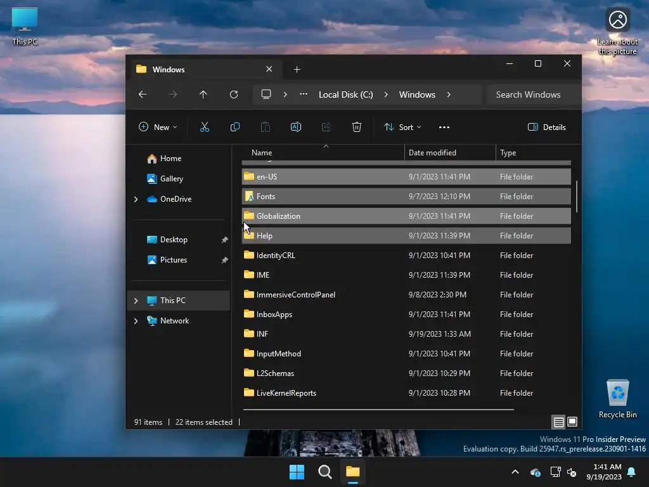Open the New dropdown menu

click(x=158, y=127)
